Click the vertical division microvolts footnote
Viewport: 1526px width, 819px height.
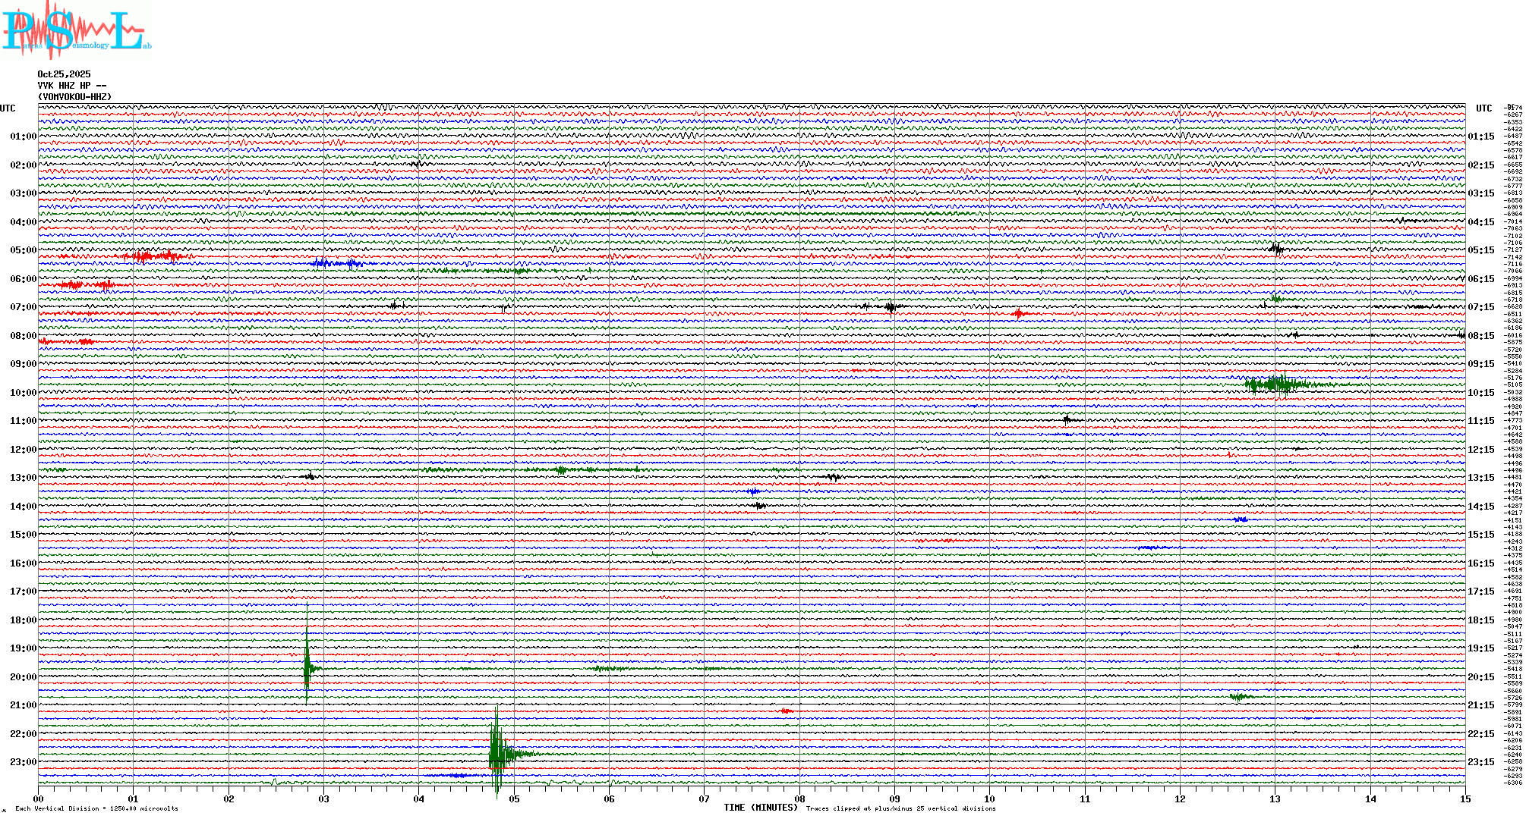(x=96, y=808)
